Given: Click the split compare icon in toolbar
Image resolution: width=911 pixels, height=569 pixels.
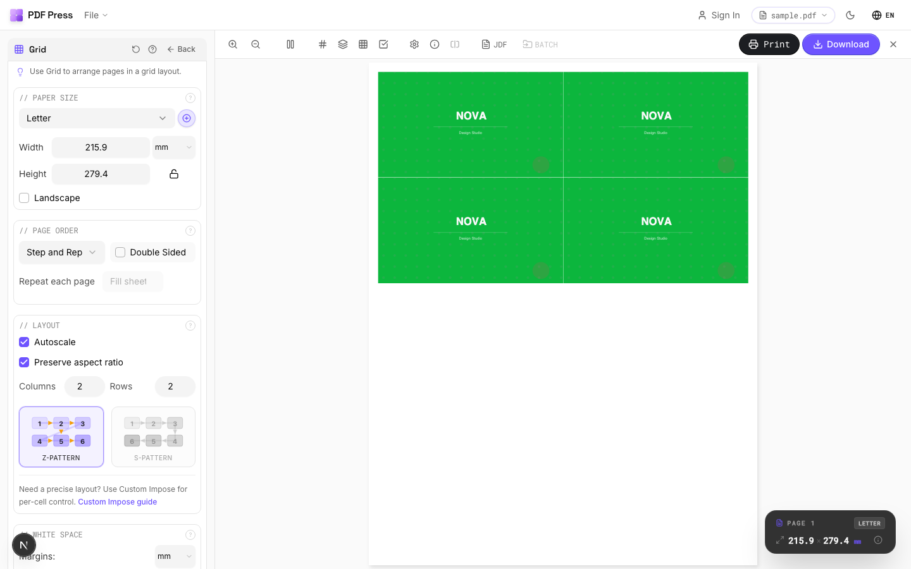Looking at the screenshot, I should pyautogui.click(x=455, y=44).
